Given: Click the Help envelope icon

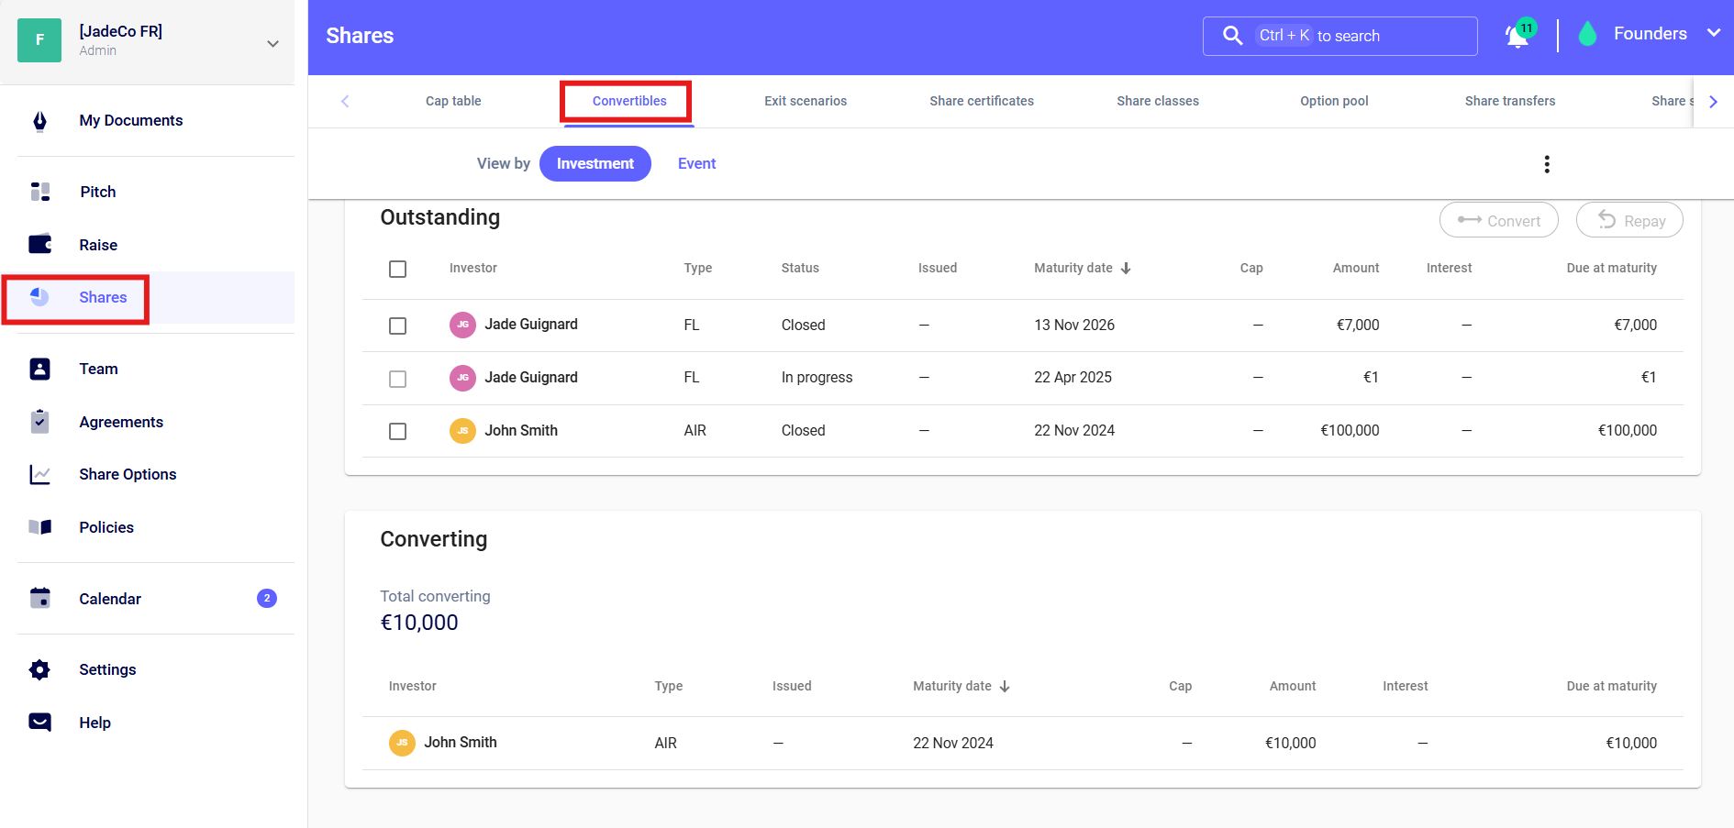Looking at the screenshot, I should 39,723.
